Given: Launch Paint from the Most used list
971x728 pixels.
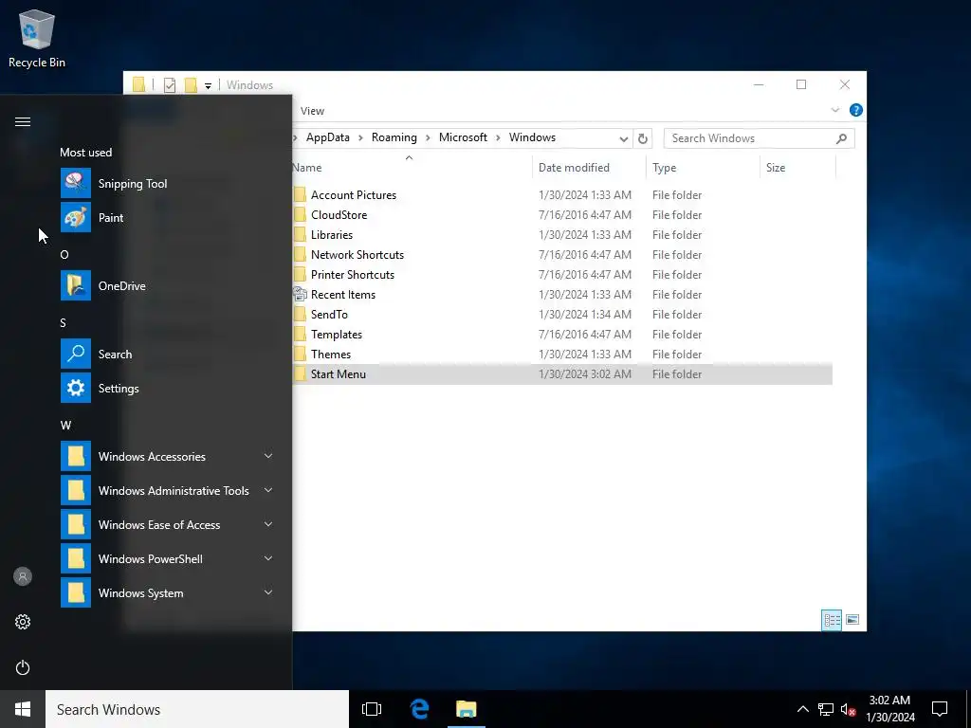Looking at the screenshot, I should (x=76, y=217).
